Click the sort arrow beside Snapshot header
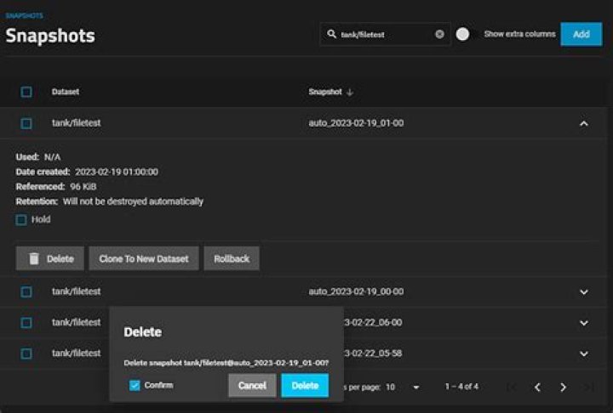Viewport: 613px width, 413px height. coord(350,92)
